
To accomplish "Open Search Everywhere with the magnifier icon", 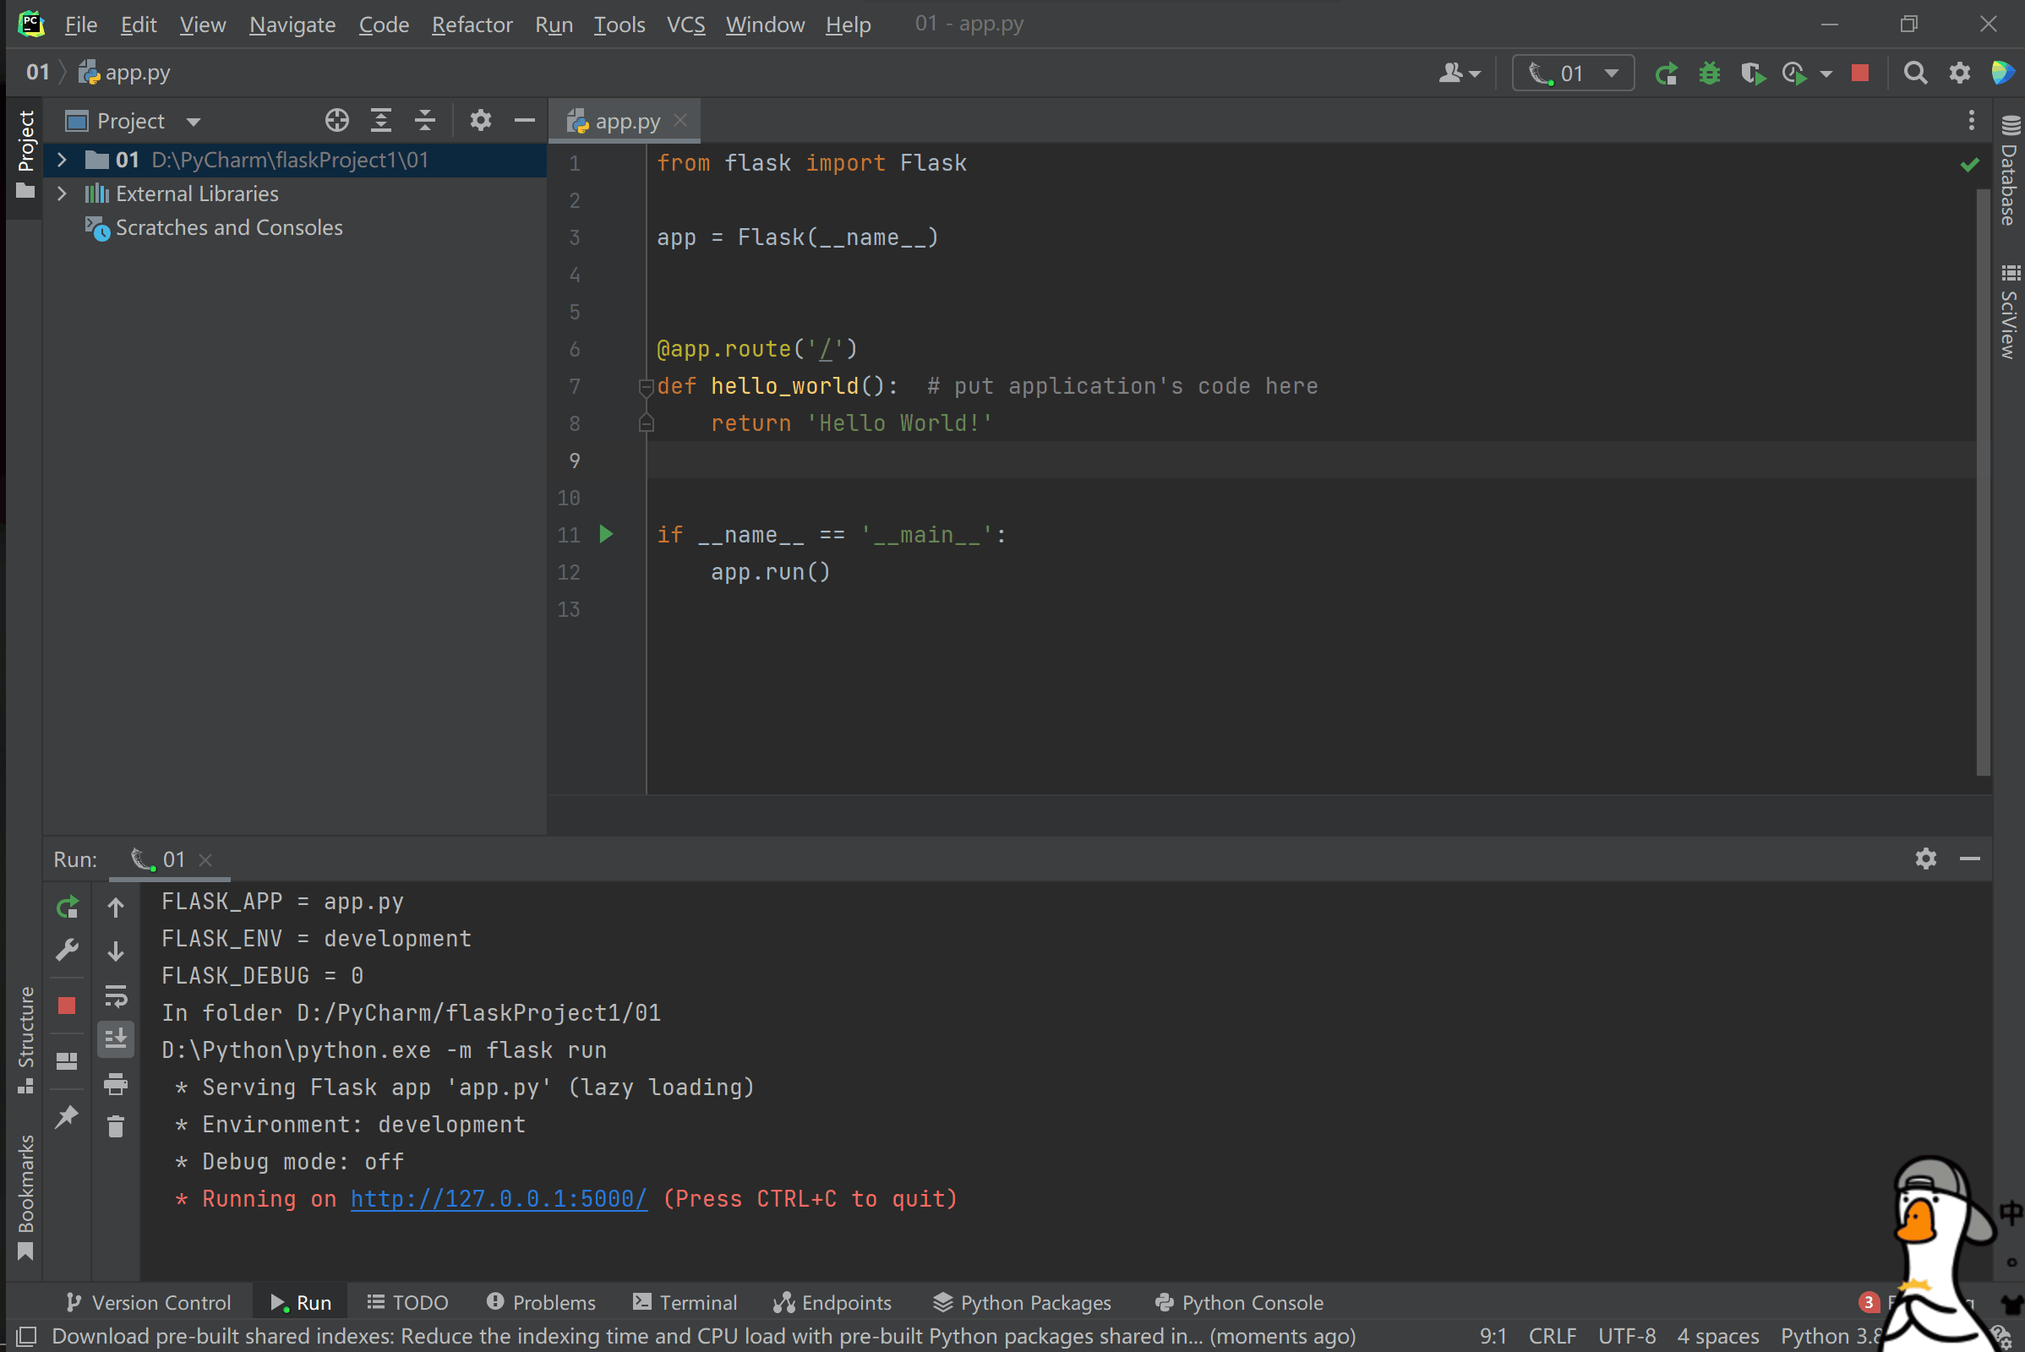I will click(x=1914, y=73).
